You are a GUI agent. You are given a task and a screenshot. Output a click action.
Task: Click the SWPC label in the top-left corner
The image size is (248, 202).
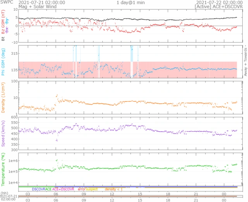pos(7,2)
